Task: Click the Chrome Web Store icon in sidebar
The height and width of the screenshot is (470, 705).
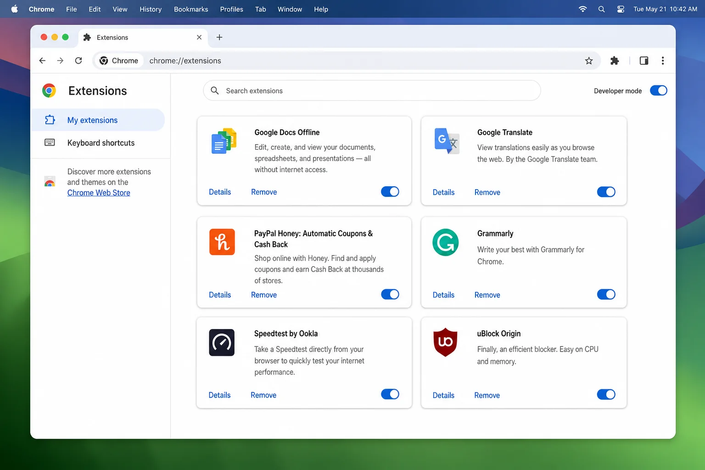Action: 50,182
